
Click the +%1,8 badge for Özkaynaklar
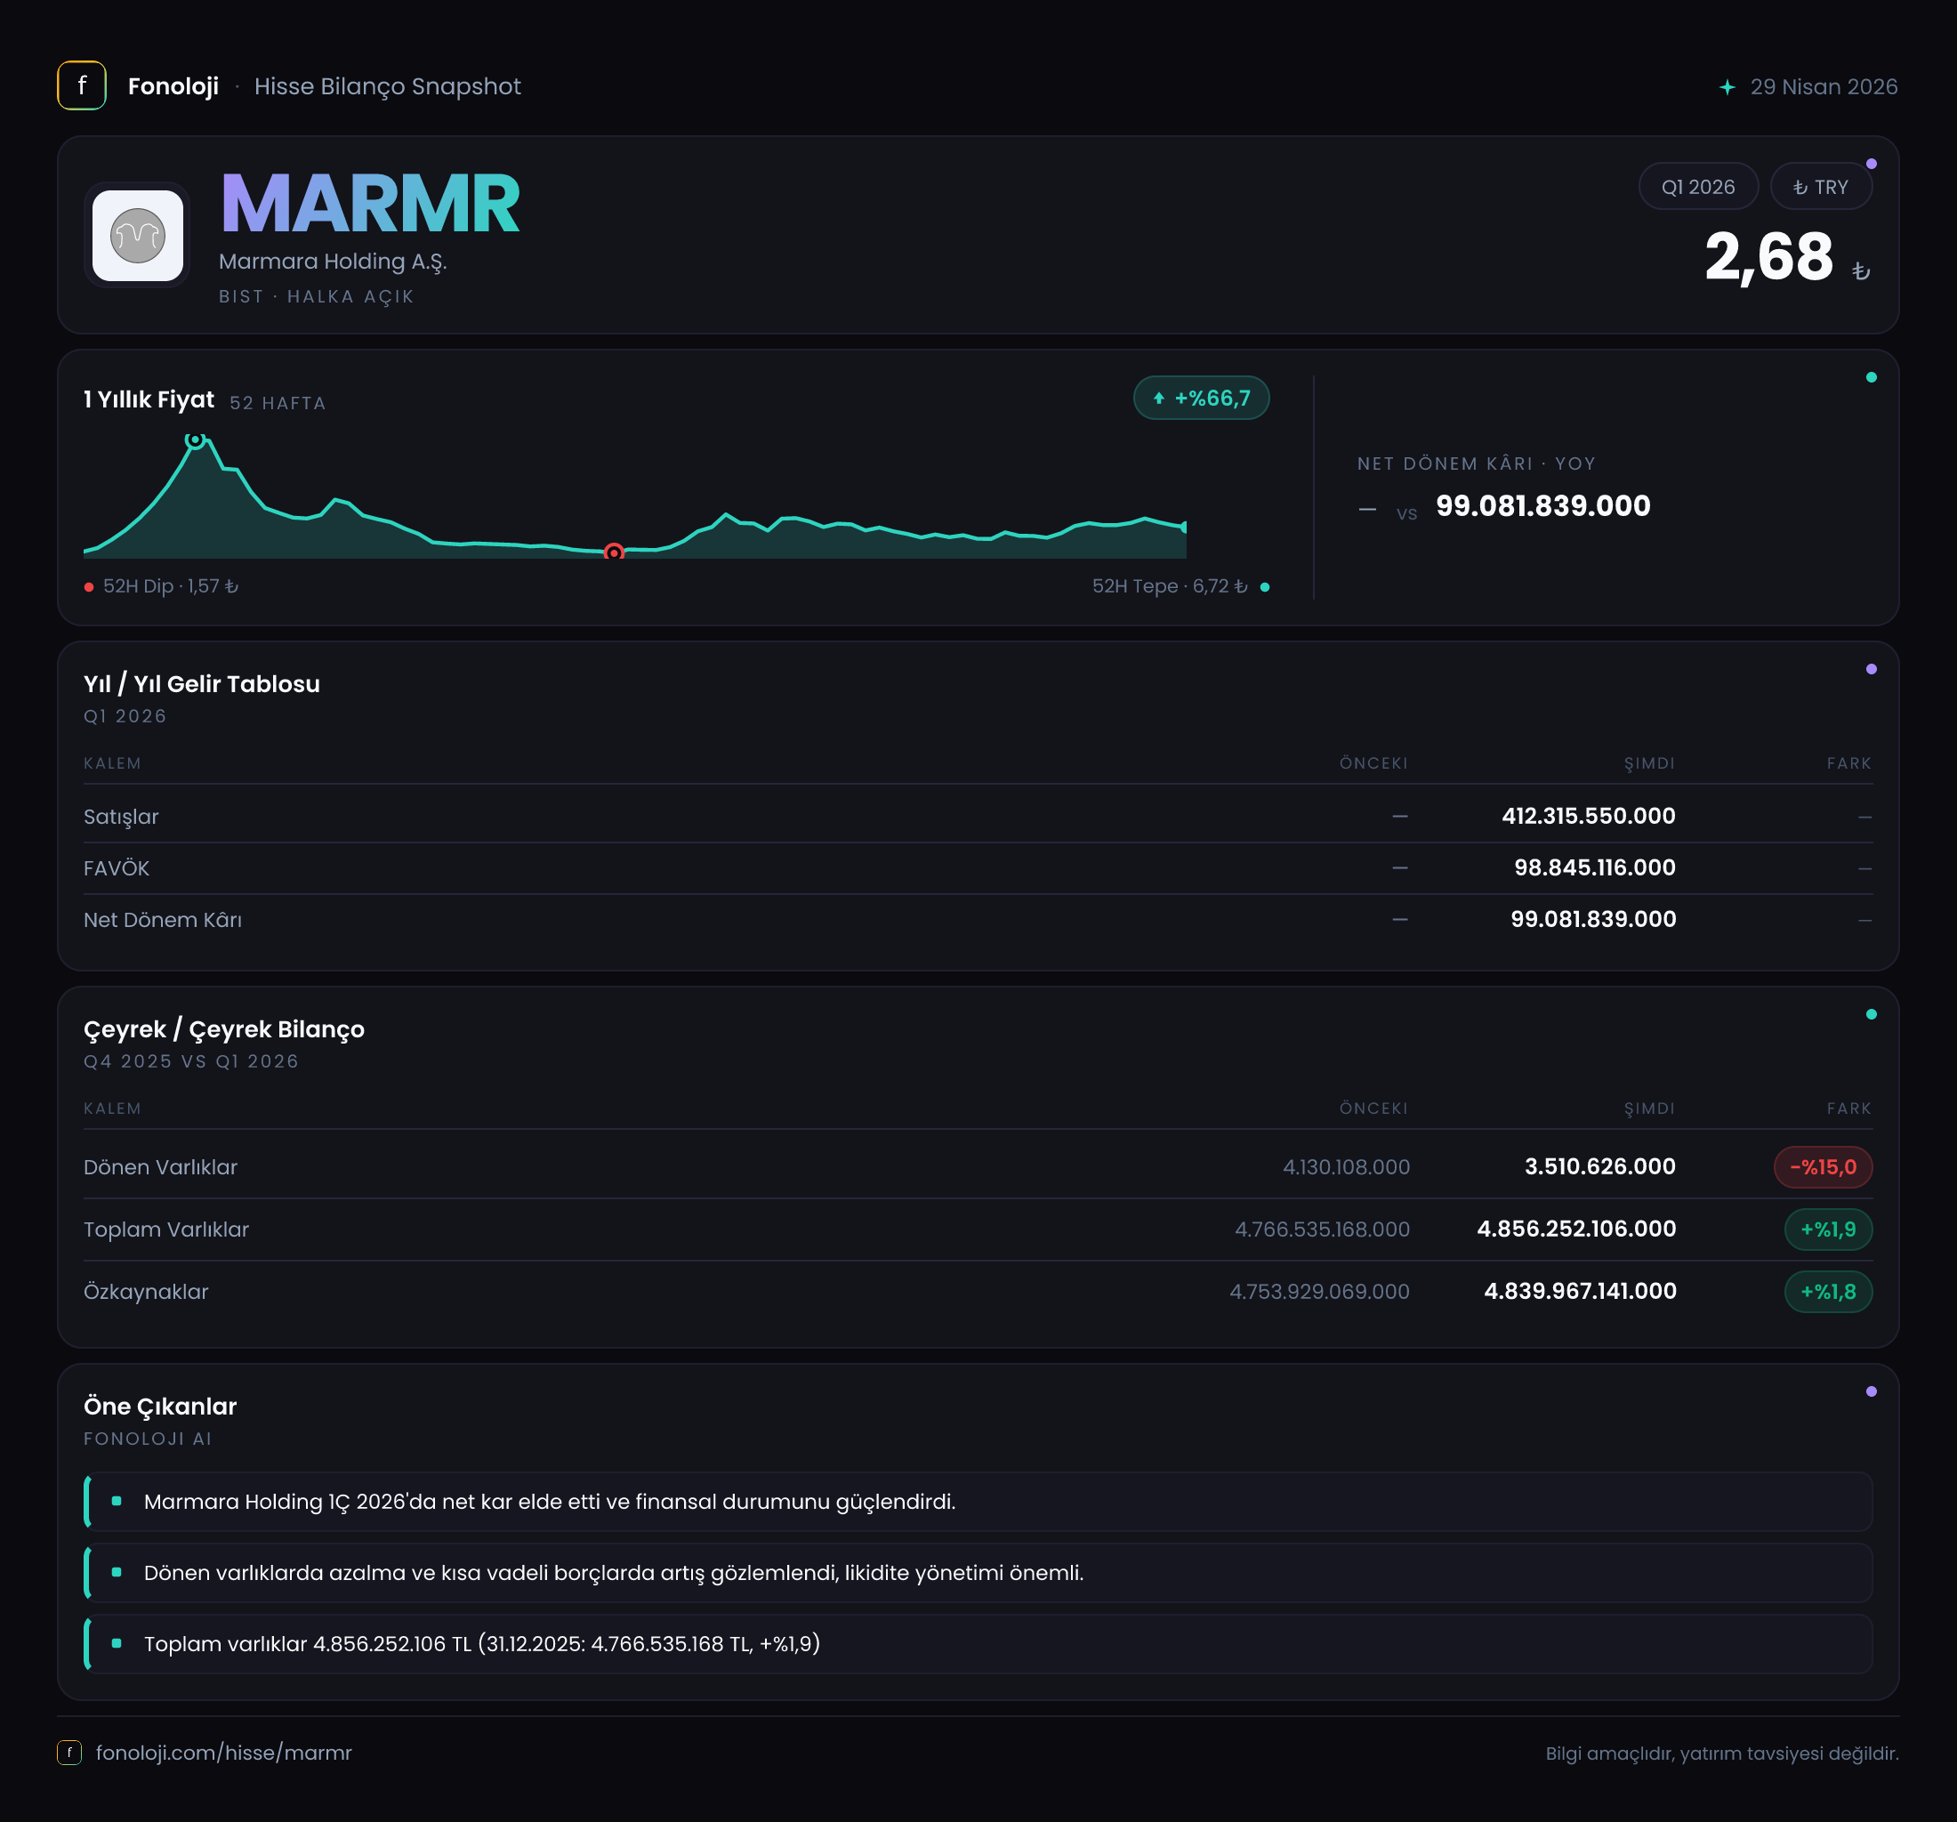[x=1828, y=1292]
